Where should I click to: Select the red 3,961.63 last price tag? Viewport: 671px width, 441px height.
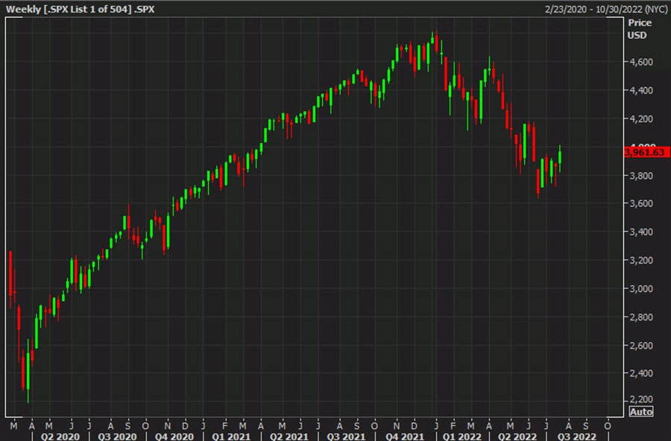point(646,152)
